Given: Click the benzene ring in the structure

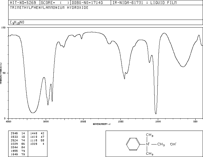Looking at the screenshot, I should pyautogui.click(x=133, y=144).
